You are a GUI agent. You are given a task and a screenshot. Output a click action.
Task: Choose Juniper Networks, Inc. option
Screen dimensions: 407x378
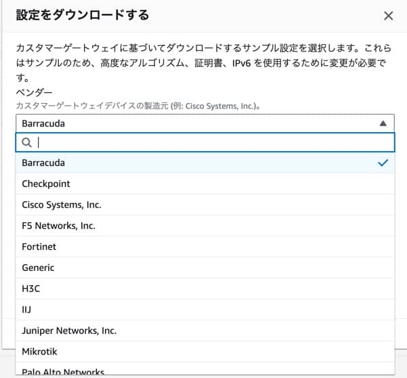[205, 331]
